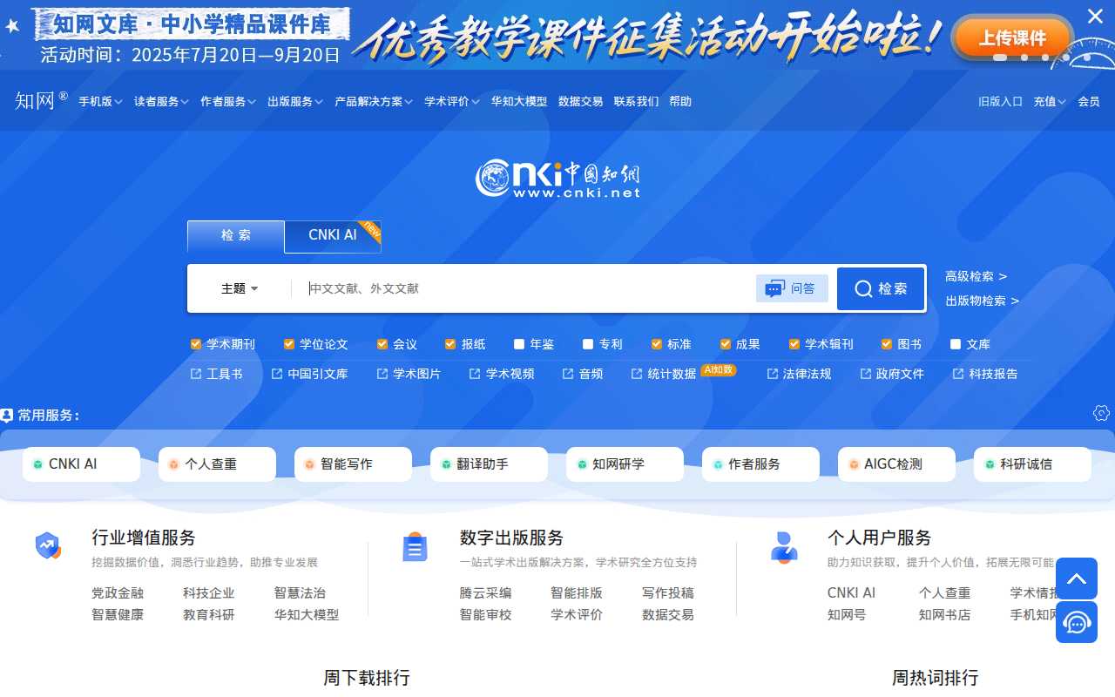Expand the 学术评价 dropdown menu

[x=452, y=101]
